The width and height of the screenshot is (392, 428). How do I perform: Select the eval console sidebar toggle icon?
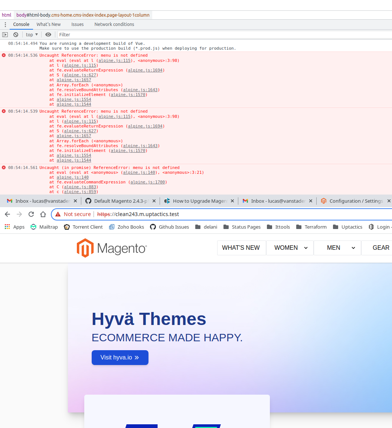click(x=5, y=34)
